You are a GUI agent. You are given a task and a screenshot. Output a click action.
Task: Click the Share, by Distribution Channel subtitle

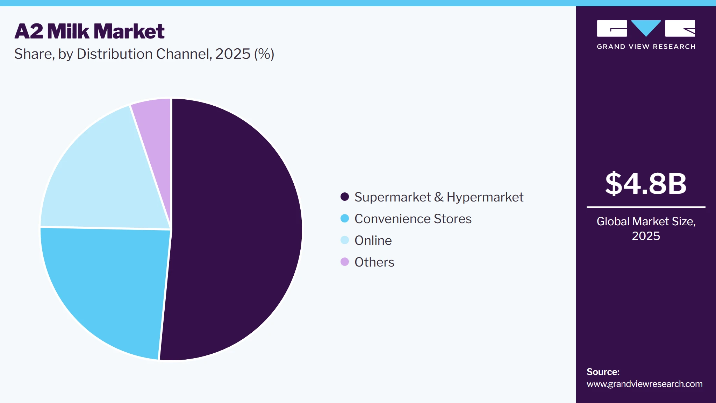[x=144, y=54]
